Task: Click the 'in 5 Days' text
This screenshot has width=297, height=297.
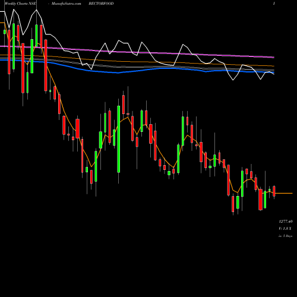Action: 286,236
